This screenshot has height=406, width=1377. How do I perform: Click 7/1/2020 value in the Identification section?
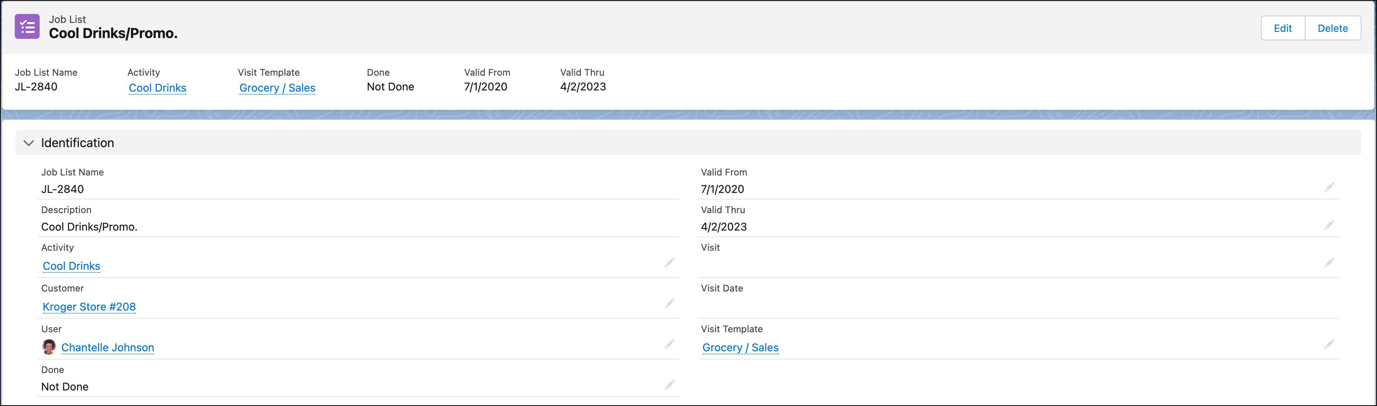[722, 189]
